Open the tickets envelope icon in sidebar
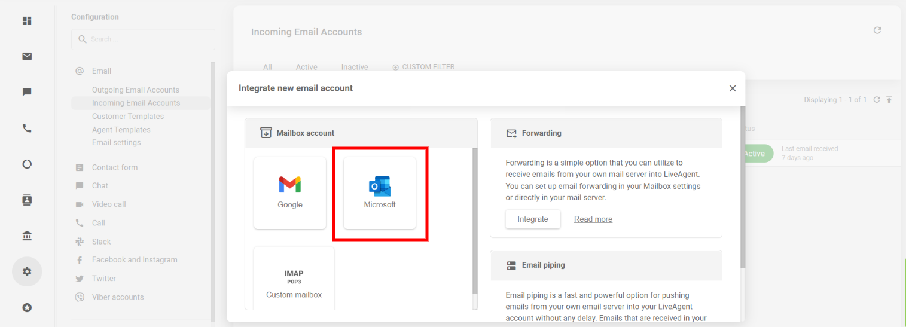This screenshot has height=327, width=906. point(27,57)
